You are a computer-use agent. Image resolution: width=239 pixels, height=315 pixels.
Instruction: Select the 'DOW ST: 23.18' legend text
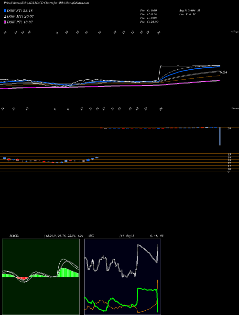click(20, 10)
